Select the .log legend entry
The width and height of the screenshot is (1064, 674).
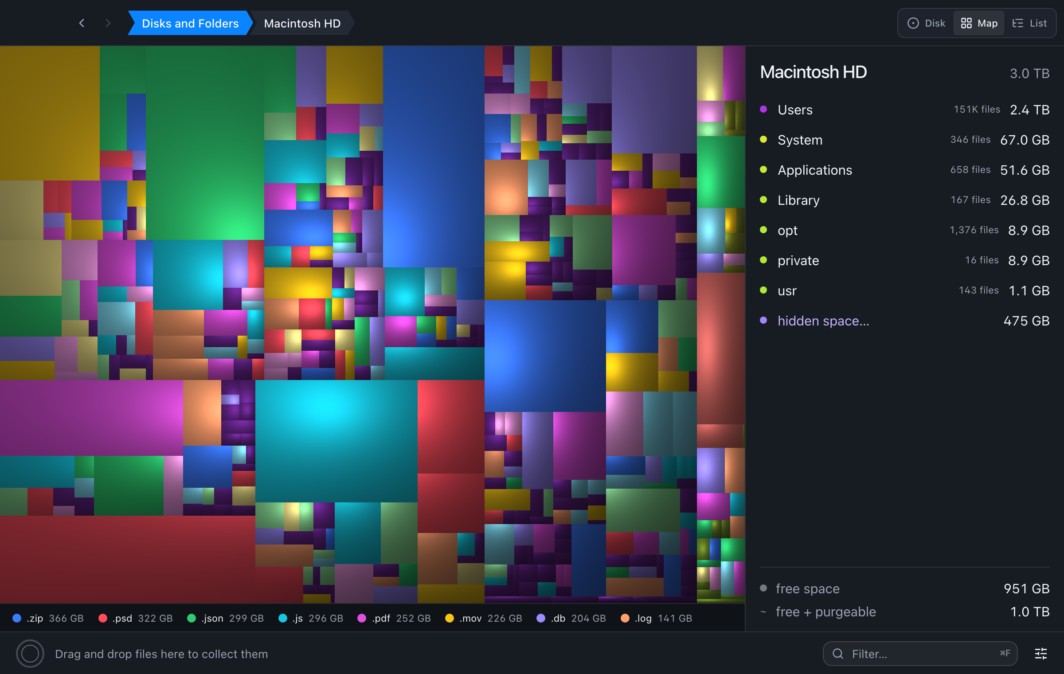(x=657, y=618)
